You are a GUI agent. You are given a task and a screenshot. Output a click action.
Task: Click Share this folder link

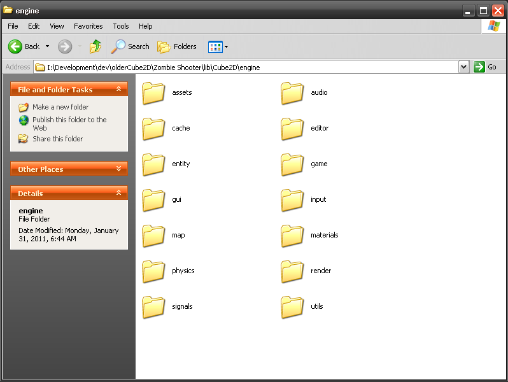57,139
